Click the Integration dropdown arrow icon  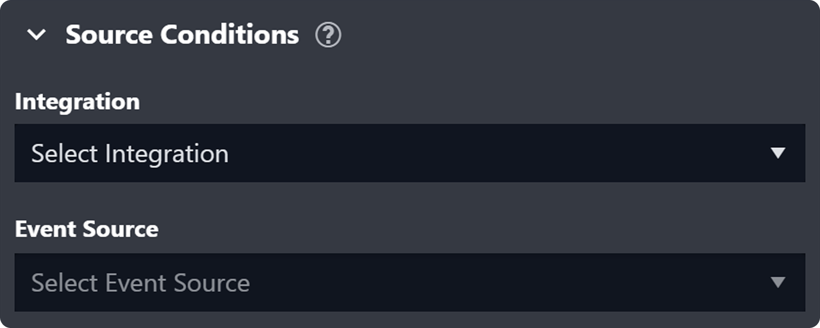(778, 153)
